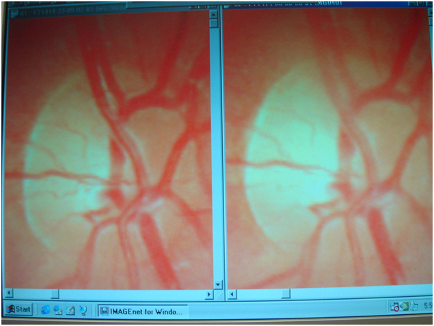Click the second quick launch icon
Viewport: 434px width, 326px height.
pyautogui.click(x=58, y=309)
